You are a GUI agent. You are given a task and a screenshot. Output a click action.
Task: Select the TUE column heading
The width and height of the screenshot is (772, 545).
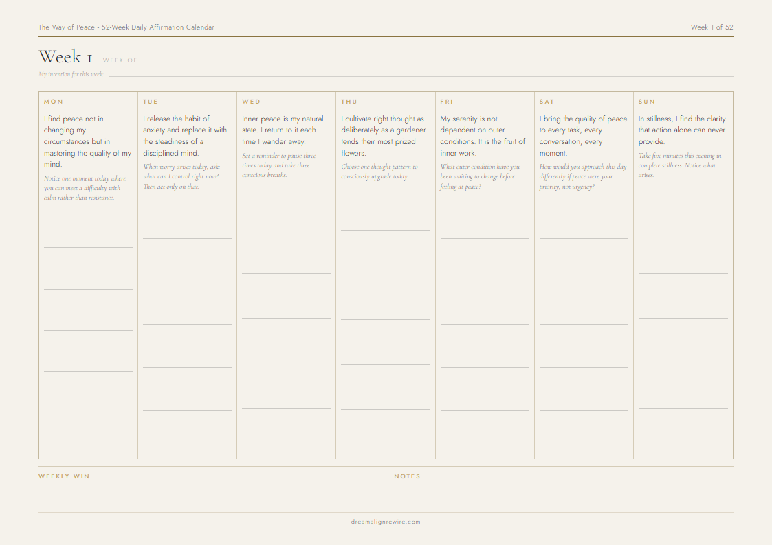click(150, 101)
